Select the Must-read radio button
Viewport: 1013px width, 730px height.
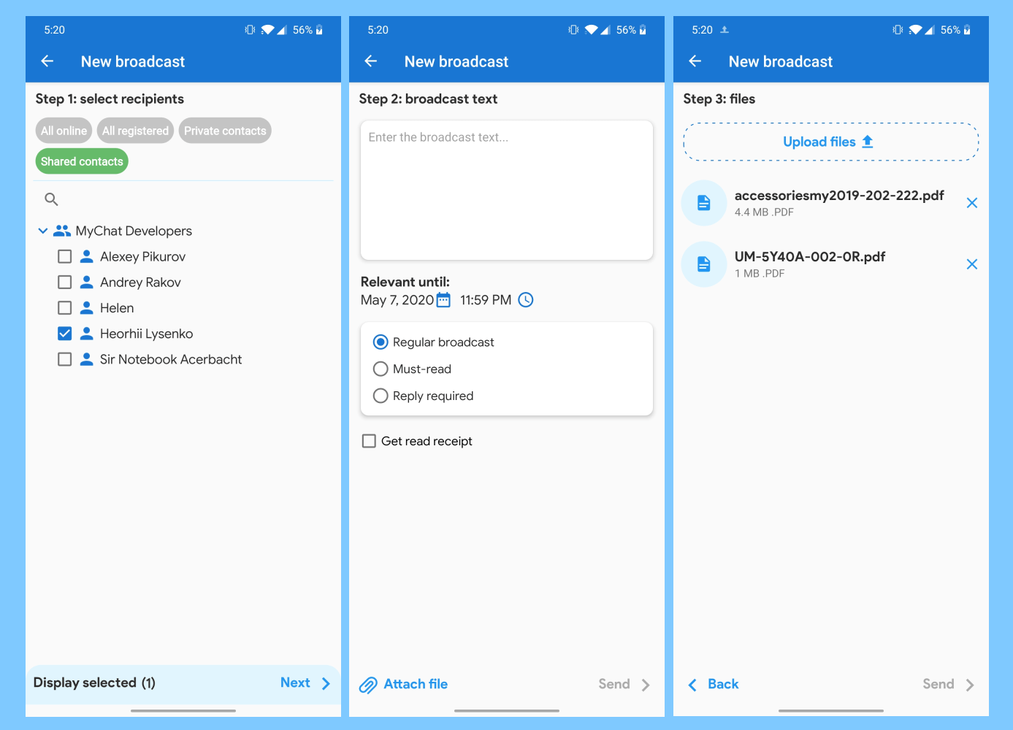(x=381, y=369)
